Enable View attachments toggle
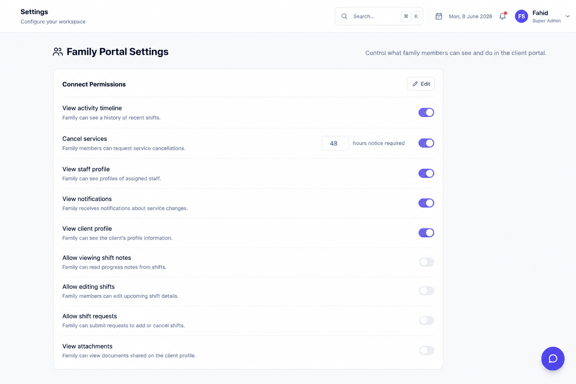Viewport: 576px width, 384px height. 426,350
